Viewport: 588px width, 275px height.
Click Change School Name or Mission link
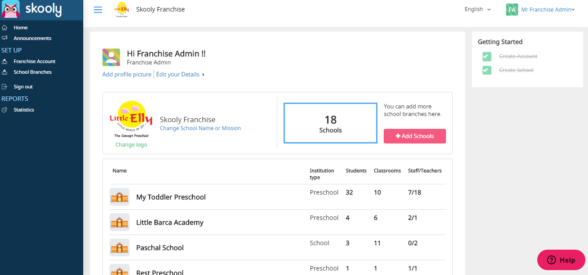point(200,128)
